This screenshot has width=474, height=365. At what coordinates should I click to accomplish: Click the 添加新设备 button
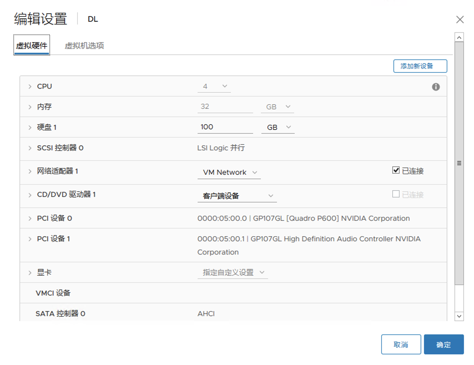tap(420, 66)
